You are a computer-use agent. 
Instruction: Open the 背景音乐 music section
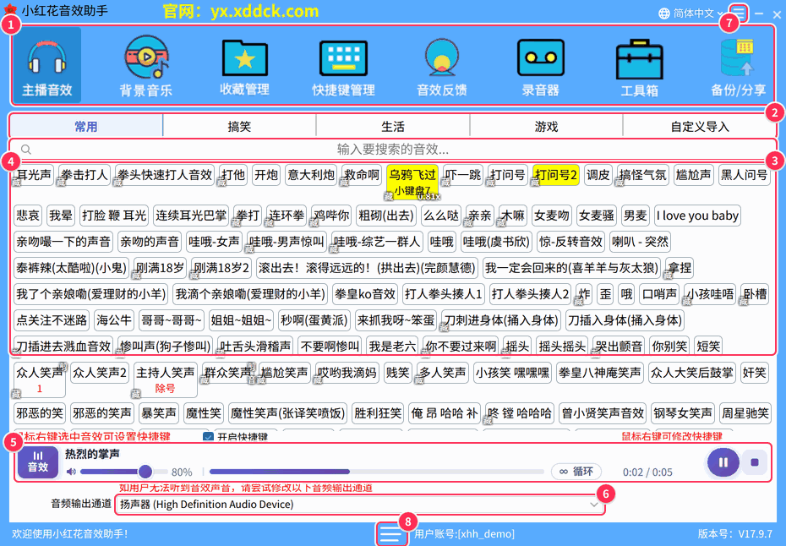(146, 65)
